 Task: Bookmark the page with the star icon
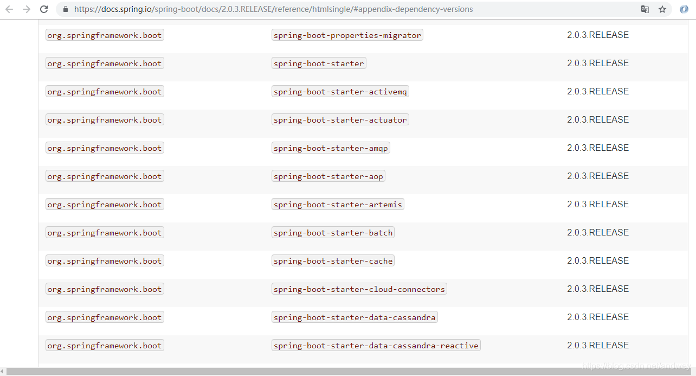[x=662, y=9]
